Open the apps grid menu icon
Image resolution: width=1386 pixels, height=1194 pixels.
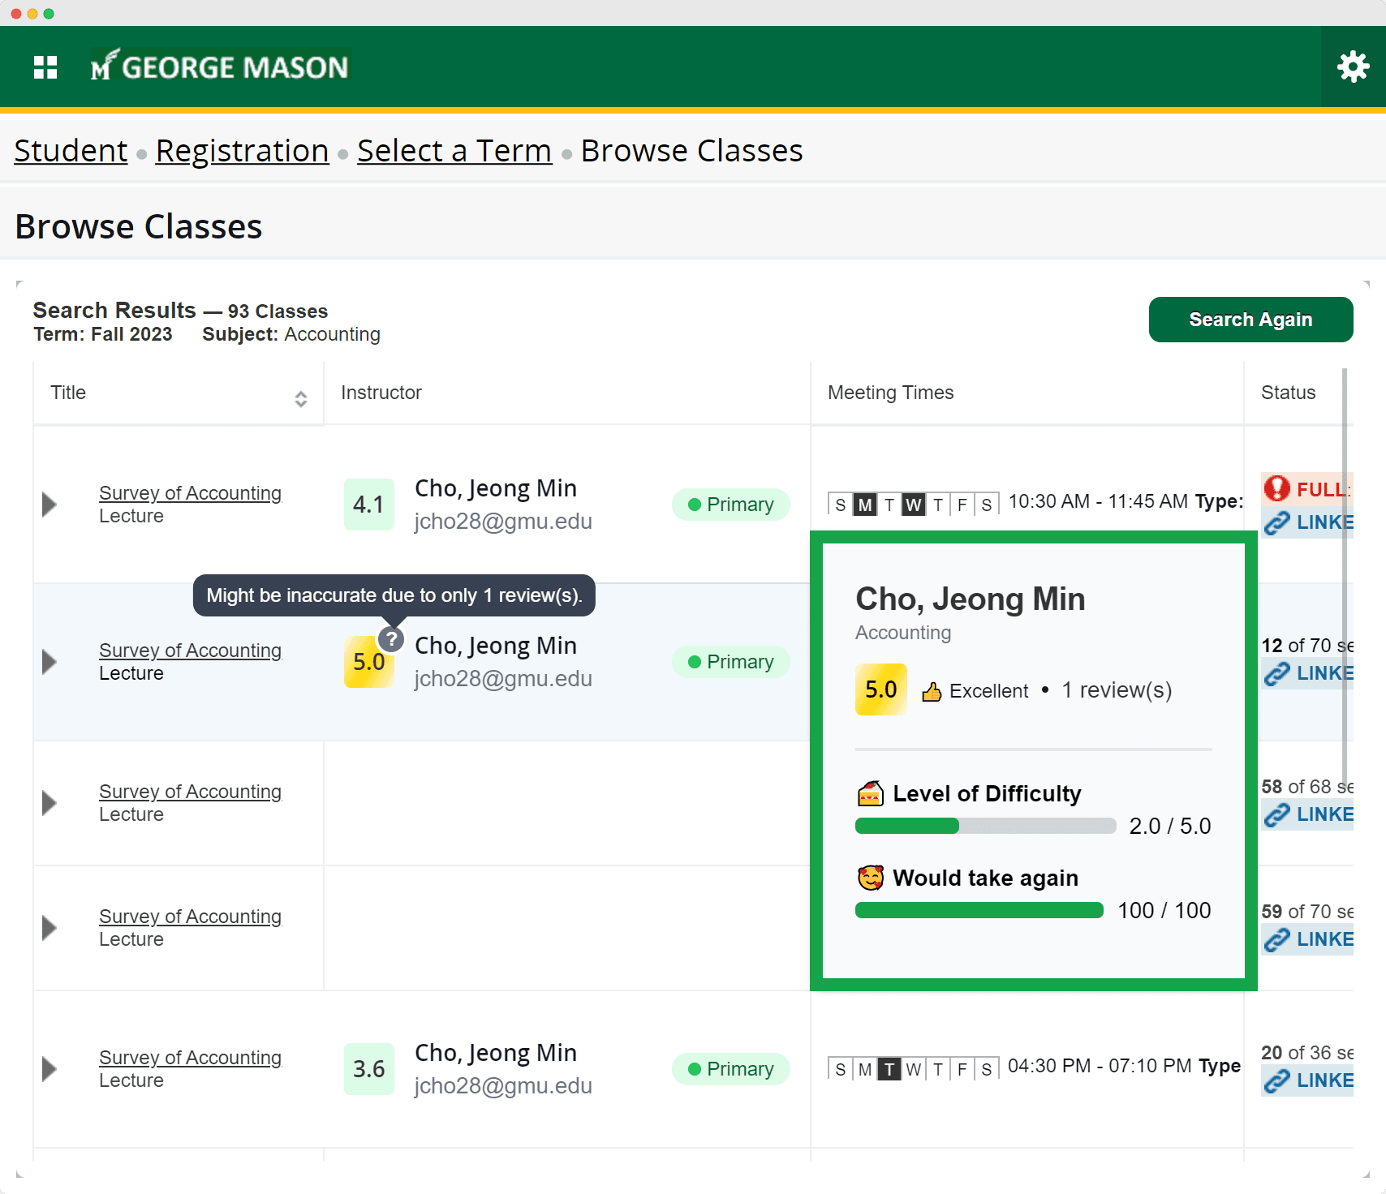pos(45,67)
